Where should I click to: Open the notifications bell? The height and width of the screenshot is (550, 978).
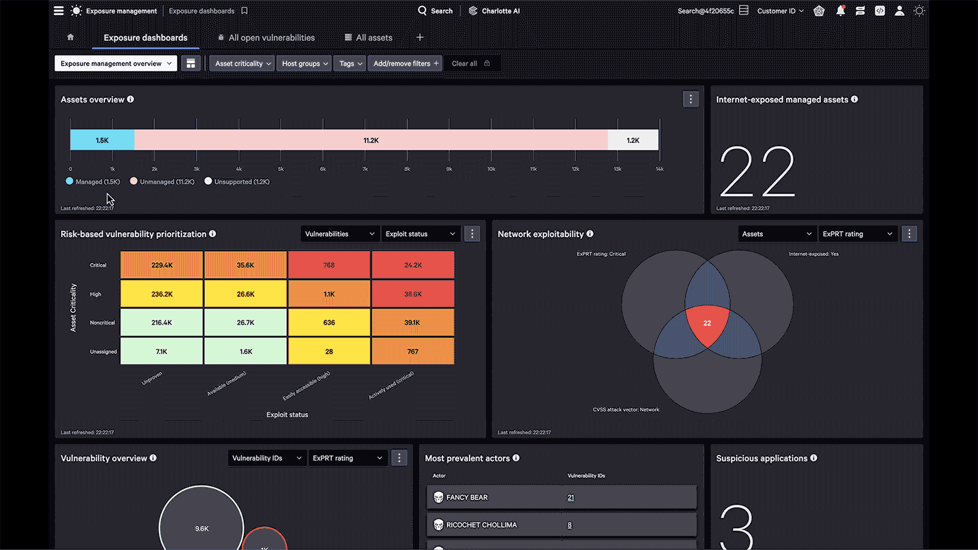point(840,10)
